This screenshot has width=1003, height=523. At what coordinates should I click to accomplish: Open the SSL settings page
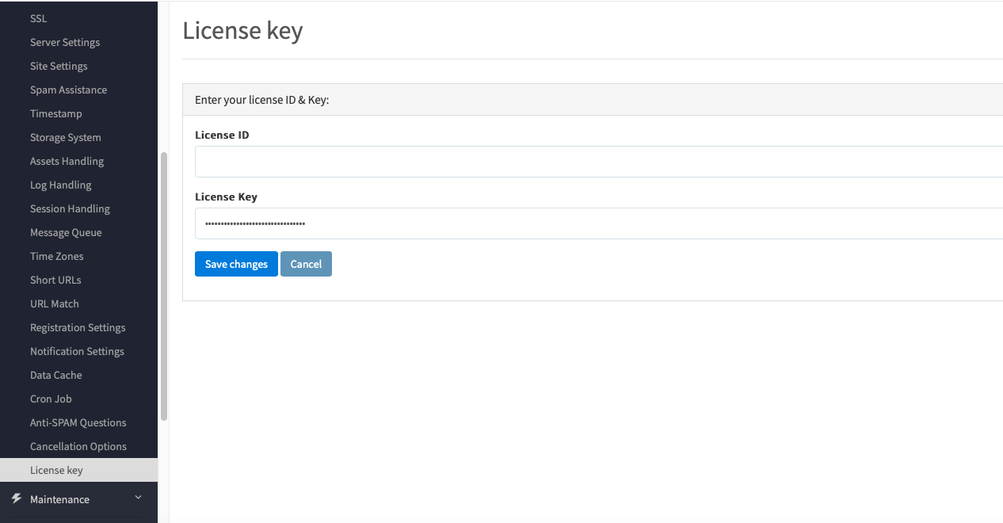point(39,18)
